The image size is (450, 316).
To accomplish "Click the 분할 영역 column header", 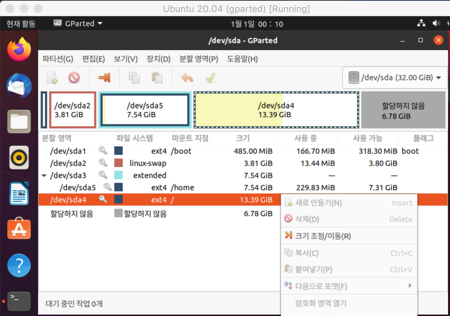I will coord(75,138).
